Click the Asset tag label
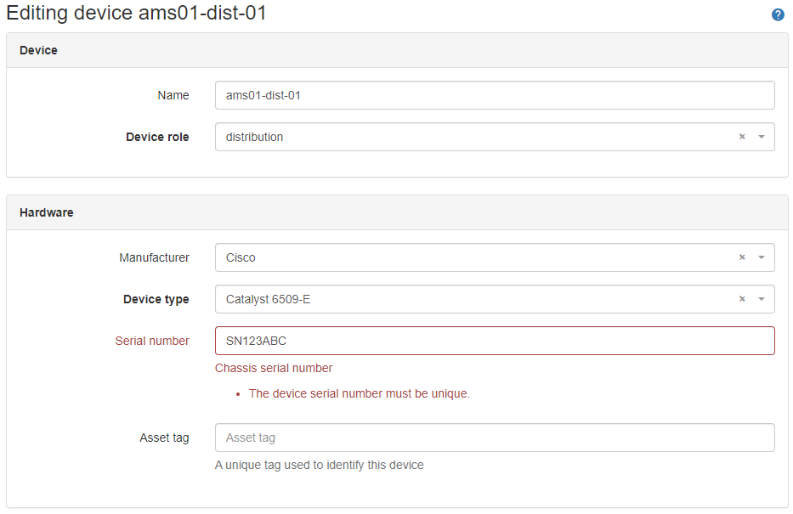Screen dimensions: 793x514 click(x=164, y=438)
